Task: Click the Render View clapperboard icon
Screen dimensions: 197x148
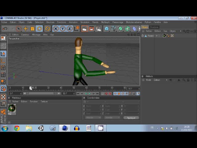Action: (84, 29)
